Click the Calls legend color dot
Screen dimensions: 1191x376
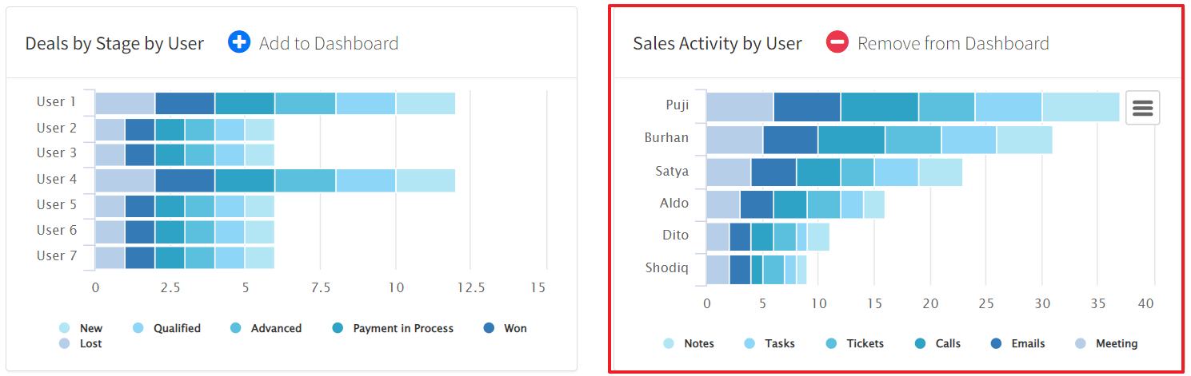pyautogui.click(x=920, y=343)
